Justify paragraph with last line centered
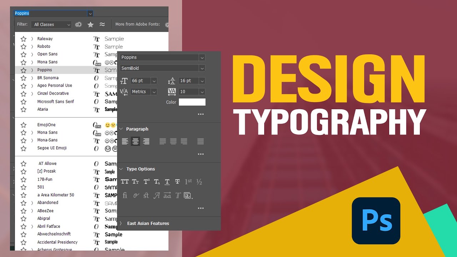This screenshot has width=457, height=257. pyautogui.click(x=173, y=141)
